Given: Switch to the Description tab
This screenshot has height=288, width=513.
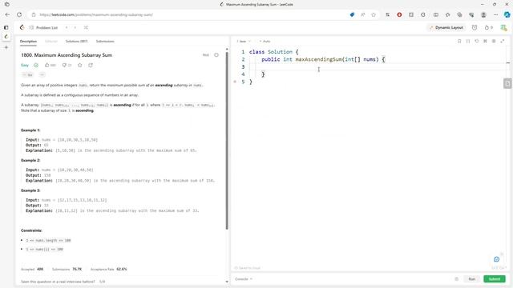Looking at the screenshot, I should tap(28, 42).
